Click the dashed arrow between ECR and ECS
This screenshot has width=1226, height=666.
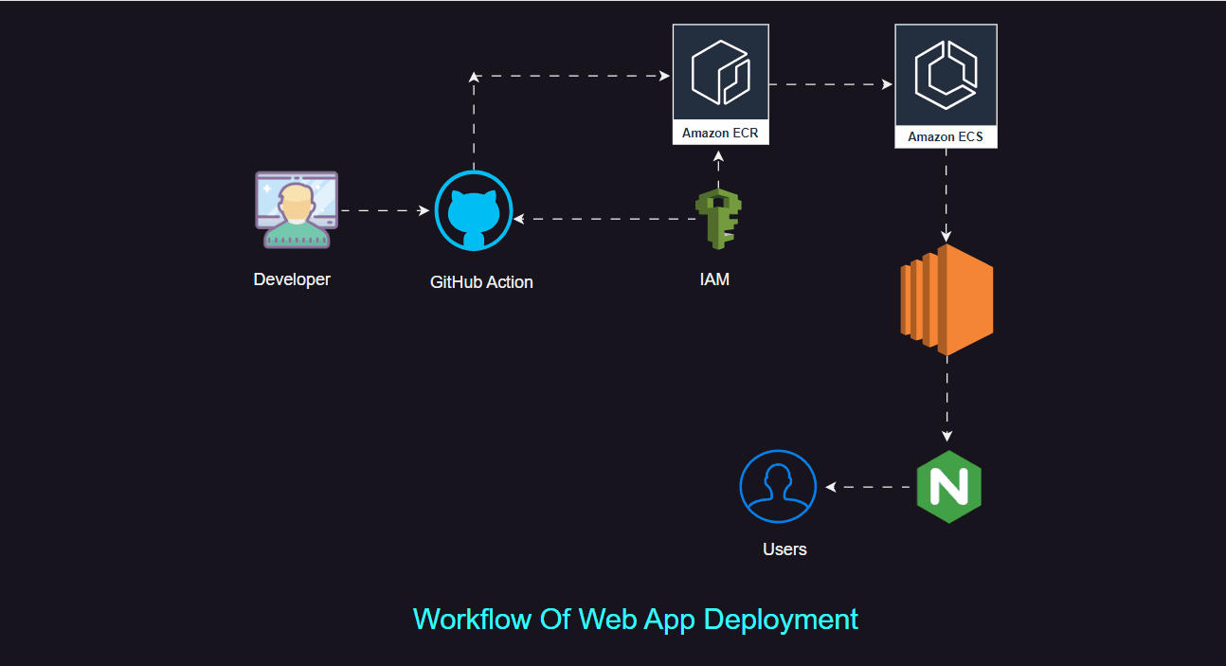(831, 84)
